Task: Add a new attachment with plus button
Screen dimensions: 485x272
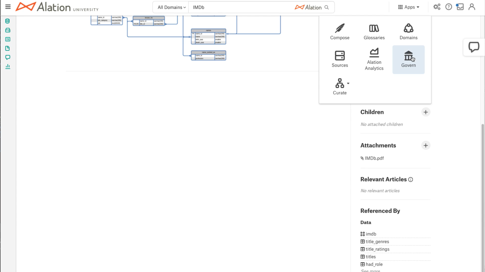Action: pyautogui.click(x=426, y=146)
